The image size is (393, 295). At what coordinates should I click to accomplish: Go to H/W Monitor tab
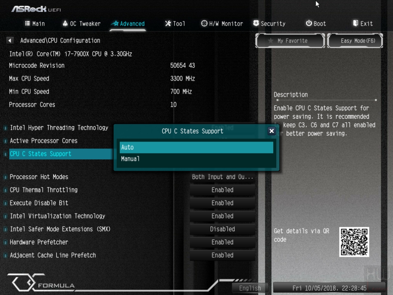[x=222, y=24]
